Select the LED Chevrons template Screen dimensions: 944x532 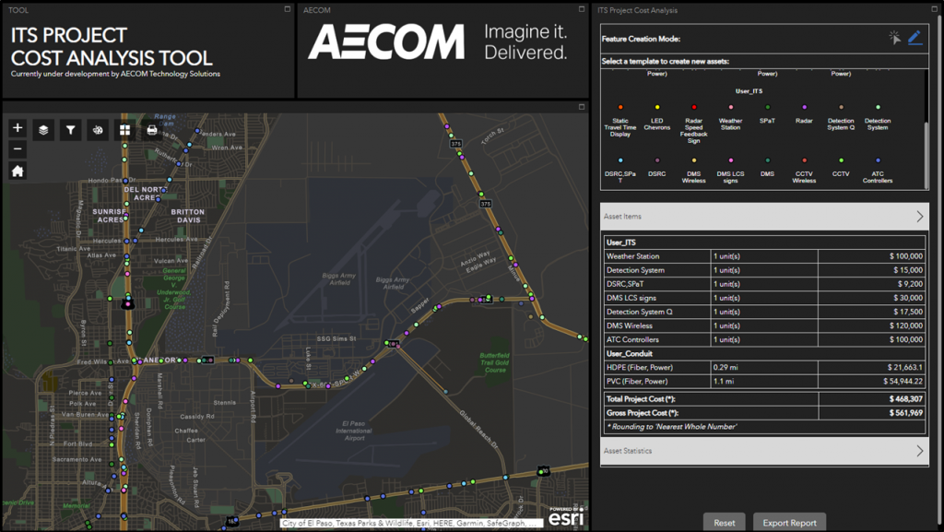(656, 119)
